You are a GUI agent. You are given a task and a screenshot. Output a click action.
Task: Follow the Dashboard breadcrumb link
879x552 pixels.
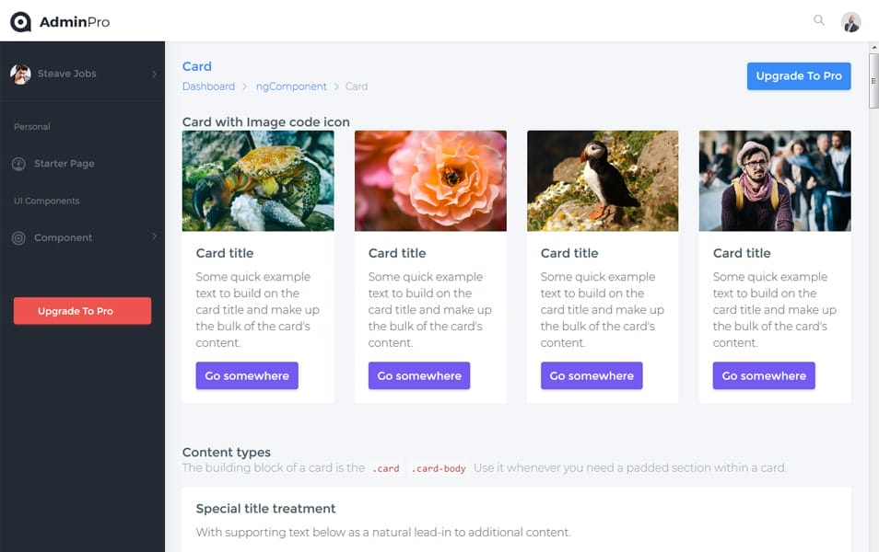tap(208, 86)
